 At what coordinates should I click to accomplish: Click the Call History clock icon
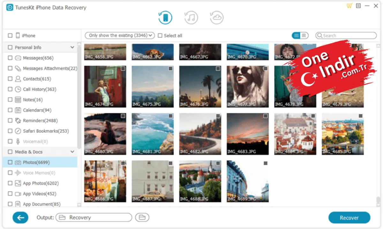pyautogui.click(x=18, y=89)
